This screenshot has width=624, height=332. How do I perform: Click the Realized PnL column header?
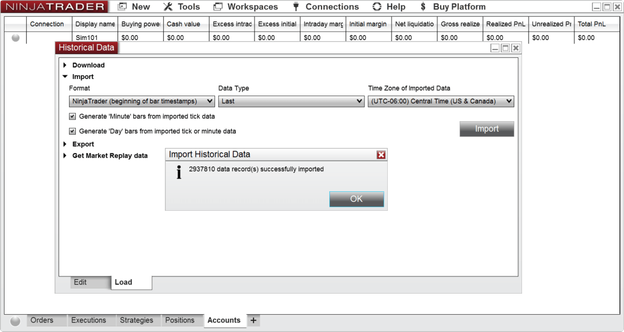point(505,24)
